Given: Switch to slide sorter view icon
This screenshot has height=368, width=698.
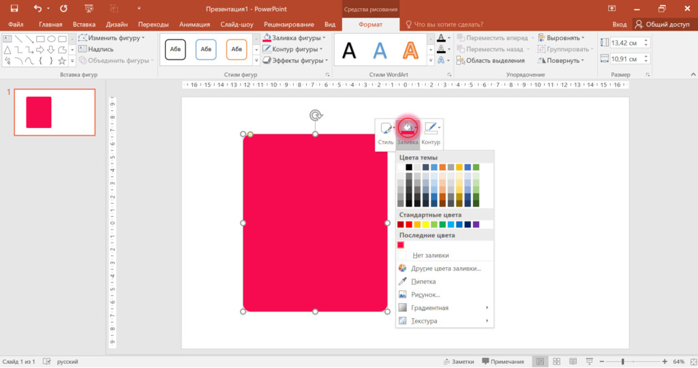Looking at the screenshot, I should 556,361.
